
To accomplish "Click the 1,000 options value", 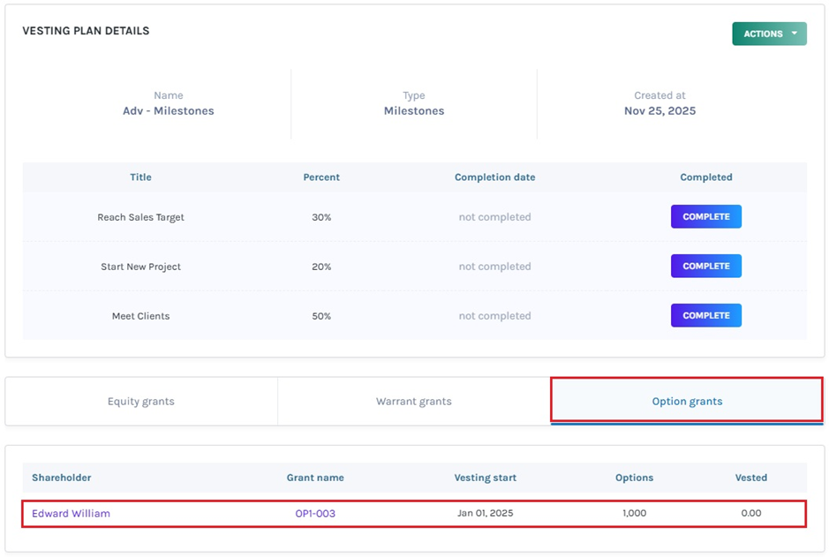I will pos(634,514).
